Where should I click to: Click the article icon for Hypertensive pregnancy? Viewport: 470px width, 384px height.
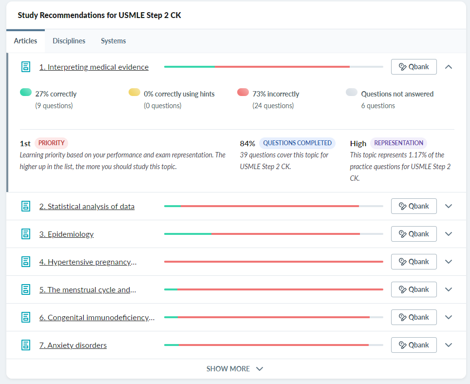tap(26, 262)
